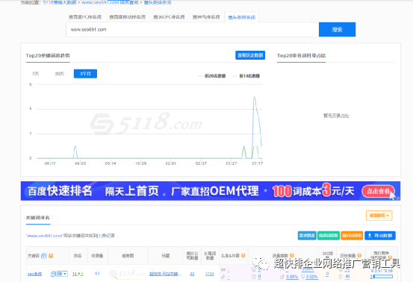Click the 查看历史数据 button
This screenshot has width=413, height=282.
point(250,55)
